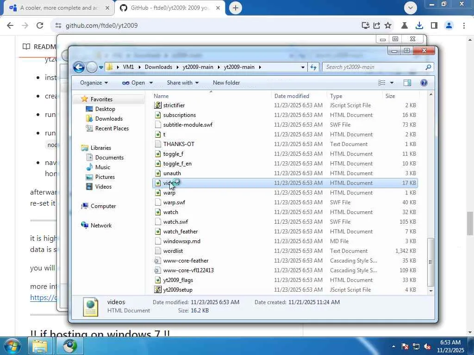Image resolution: width=474 pixels, height=355 pixels.
Task: Select the THANKS-OT text file icon
Action: 157,144
